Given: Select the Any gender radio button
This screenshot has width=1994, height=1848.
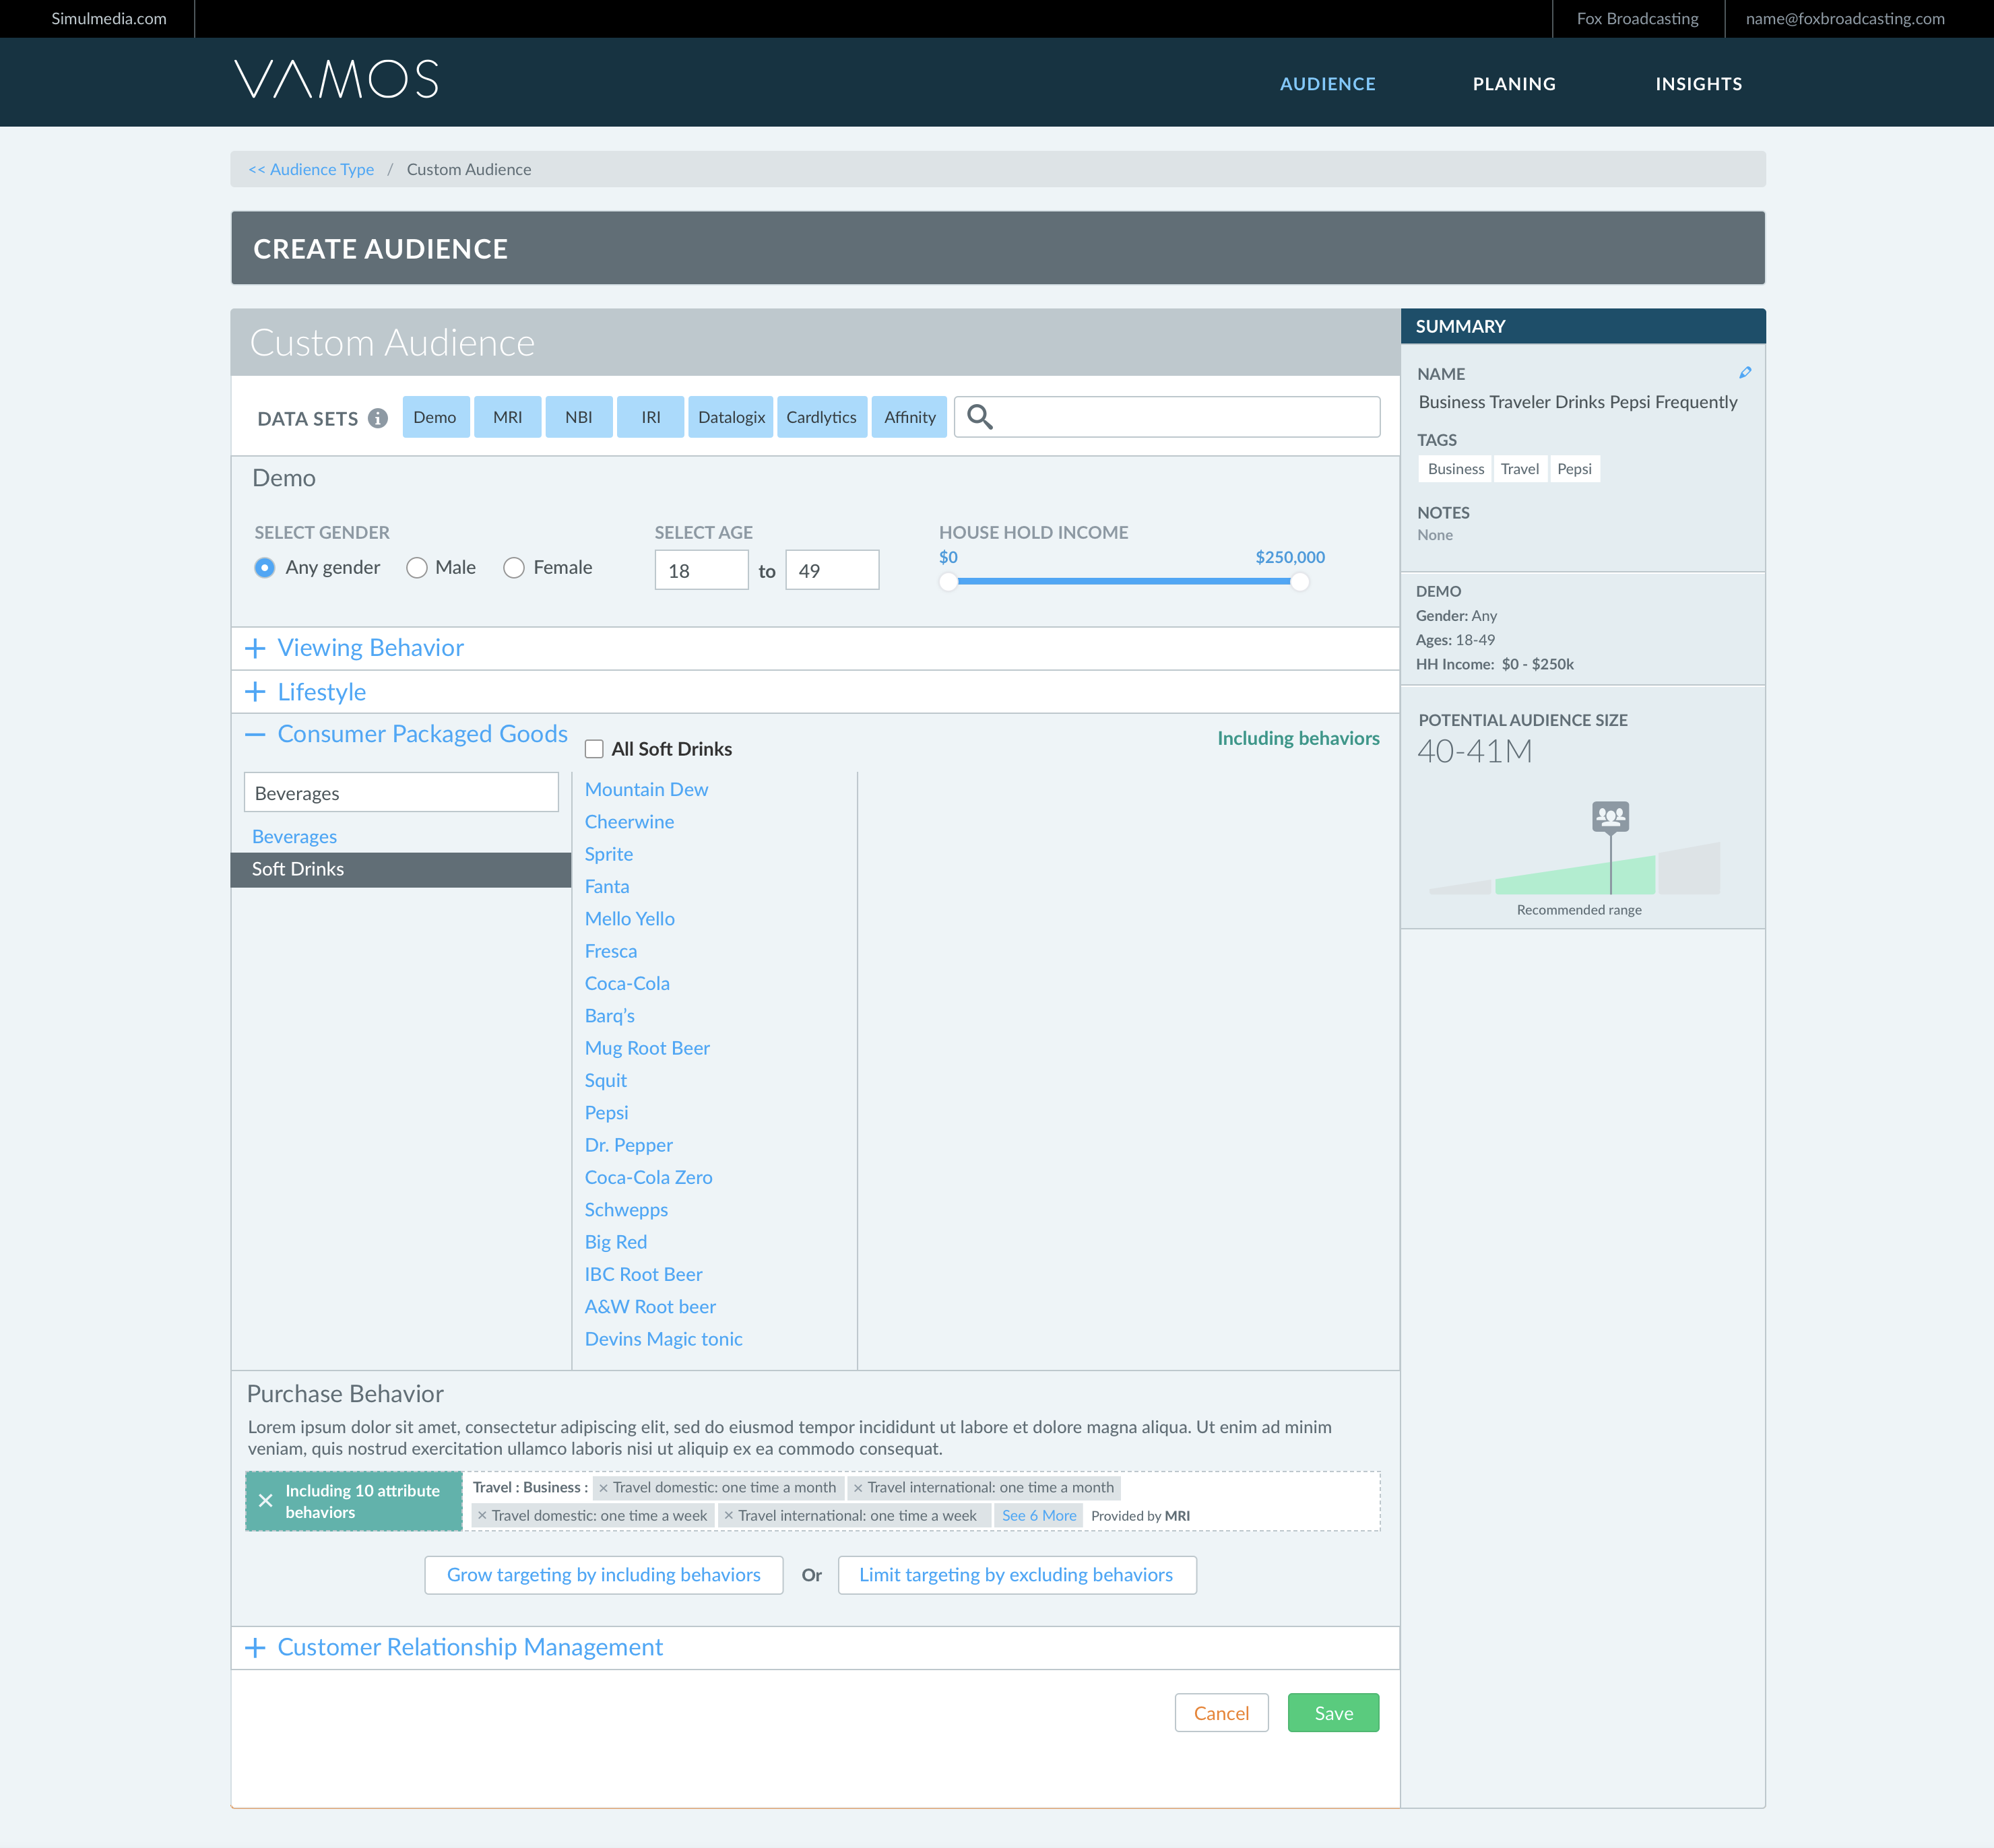Looking at the screenshot, I should click(264, 568).
